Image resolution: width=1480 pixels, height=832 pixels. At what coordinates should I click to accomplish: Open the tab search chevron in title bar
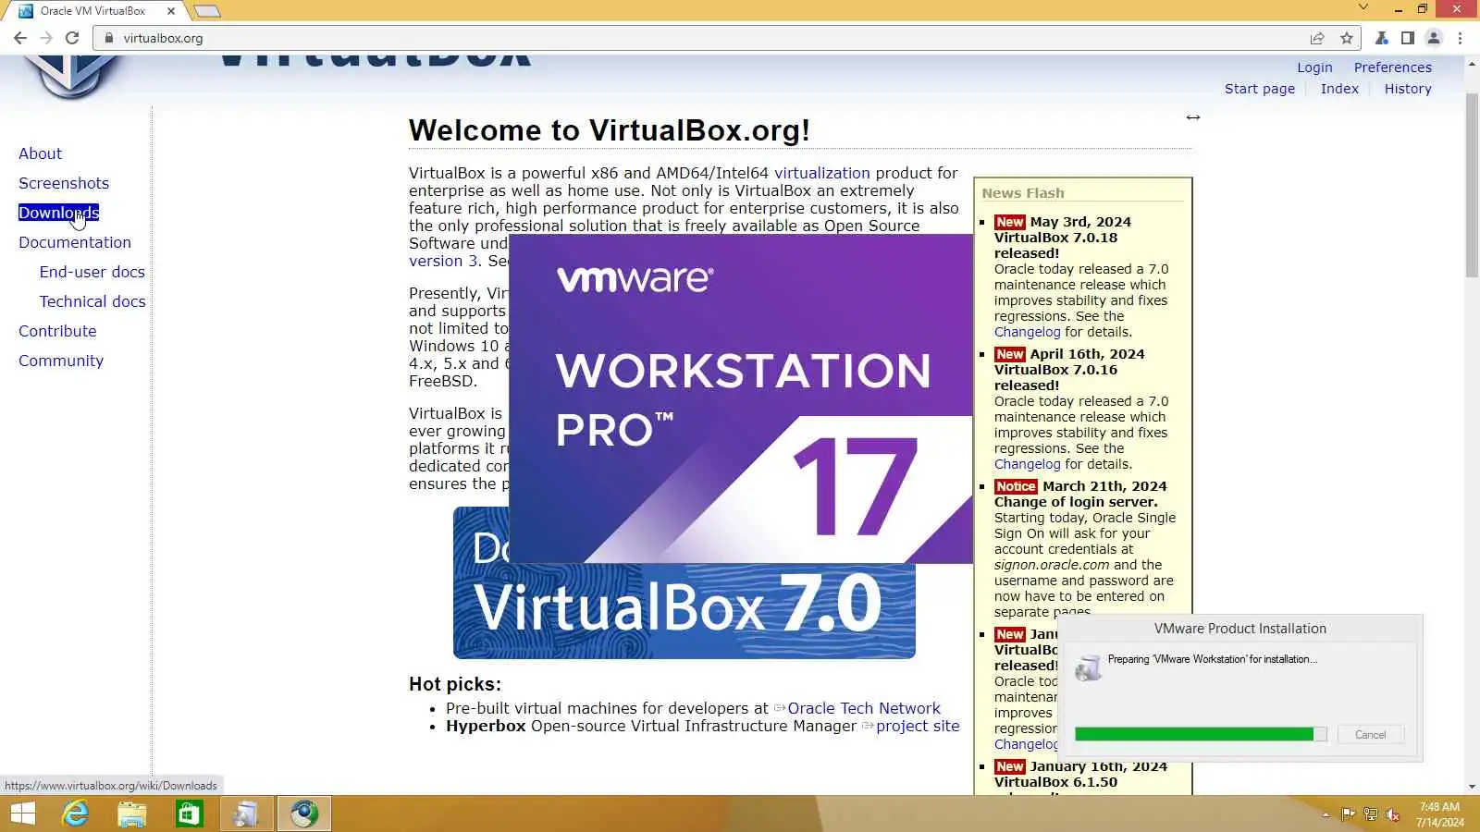pos(1363,7)
